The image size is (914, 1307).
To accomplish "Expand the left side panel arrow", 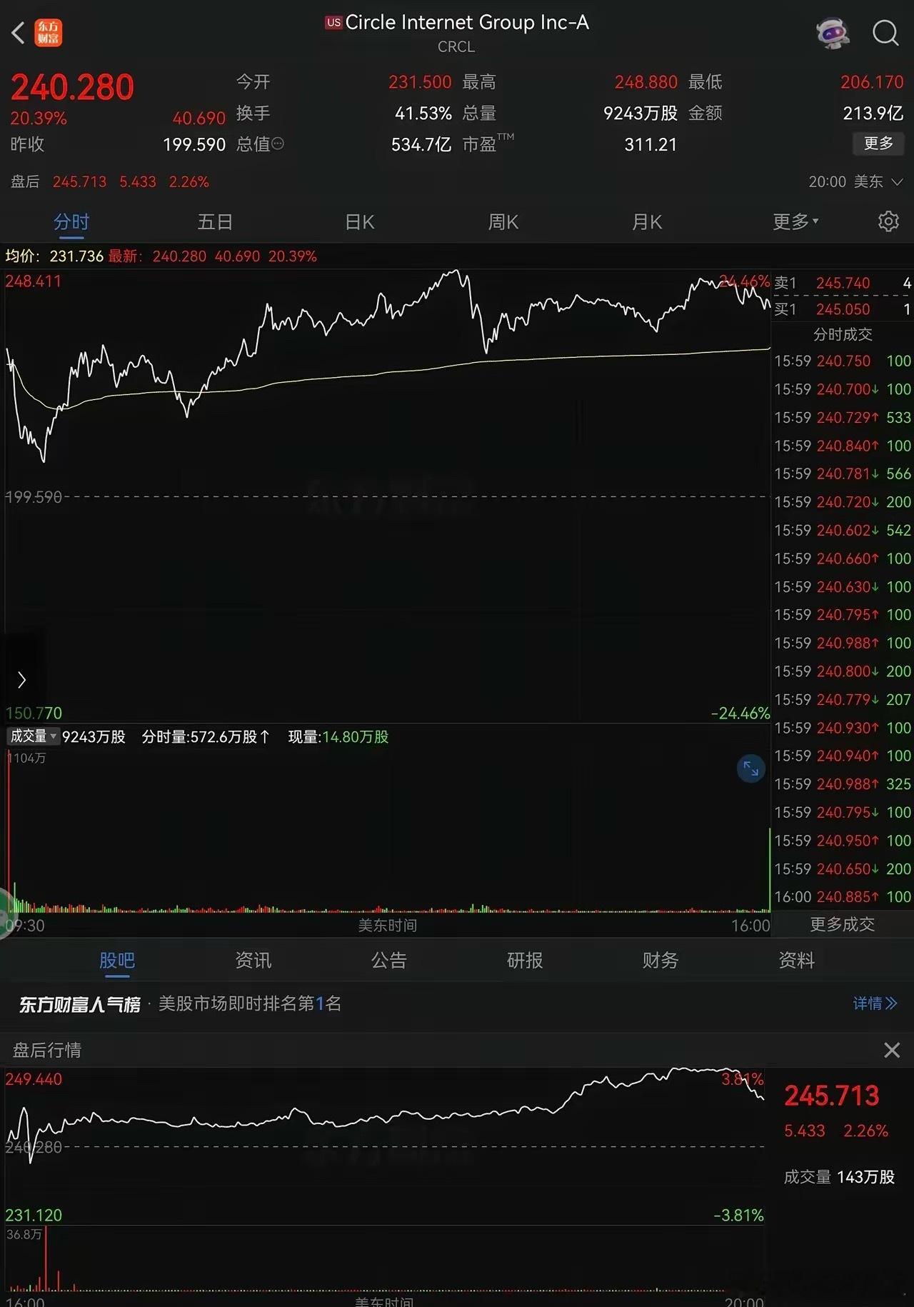I will 21,679.
